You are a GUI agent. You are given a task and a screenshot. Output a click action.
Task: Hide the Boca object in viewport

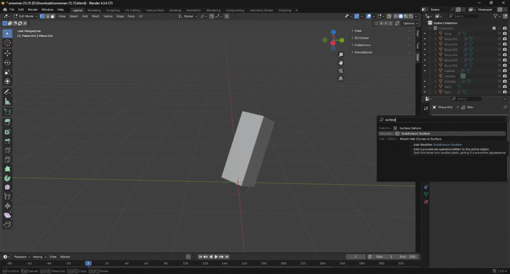click(499, 33)
